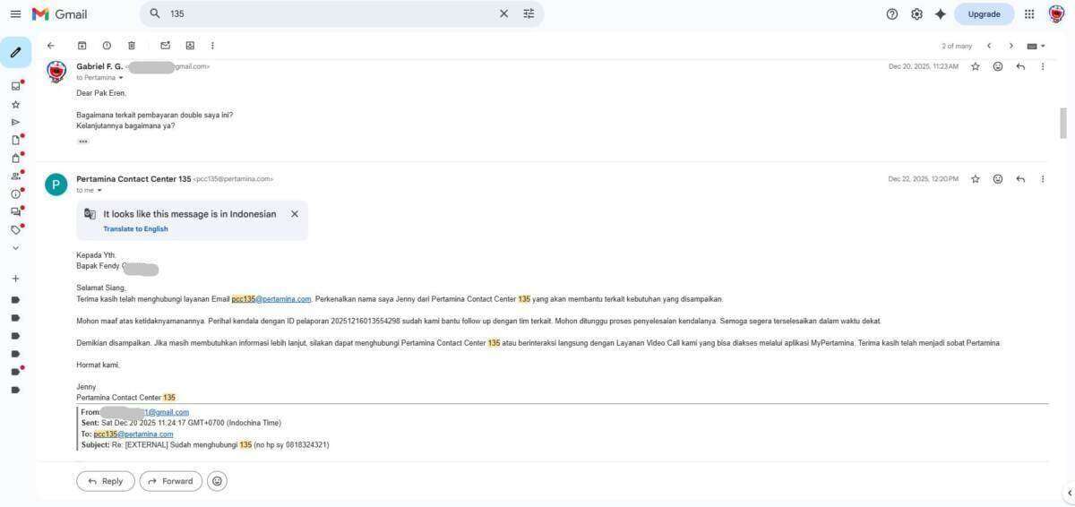Delete the conversation with the trash icon
1075x507 pixels.
(x=132, y=46)
